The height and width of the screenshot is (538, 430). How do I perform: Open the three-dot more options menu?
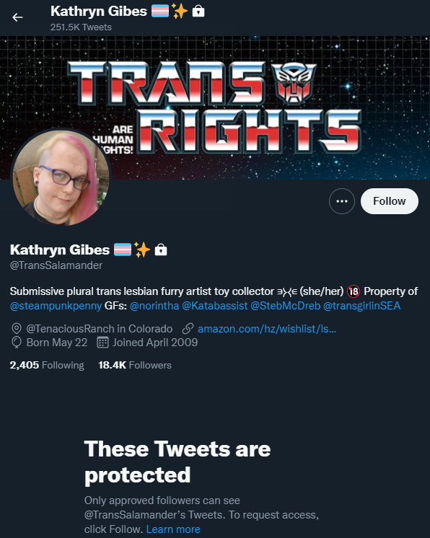pos(341,201)
